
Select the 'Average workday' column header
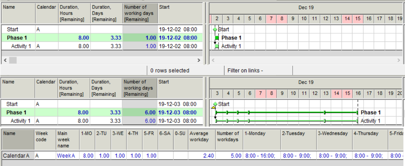click(x=202, y=140)
